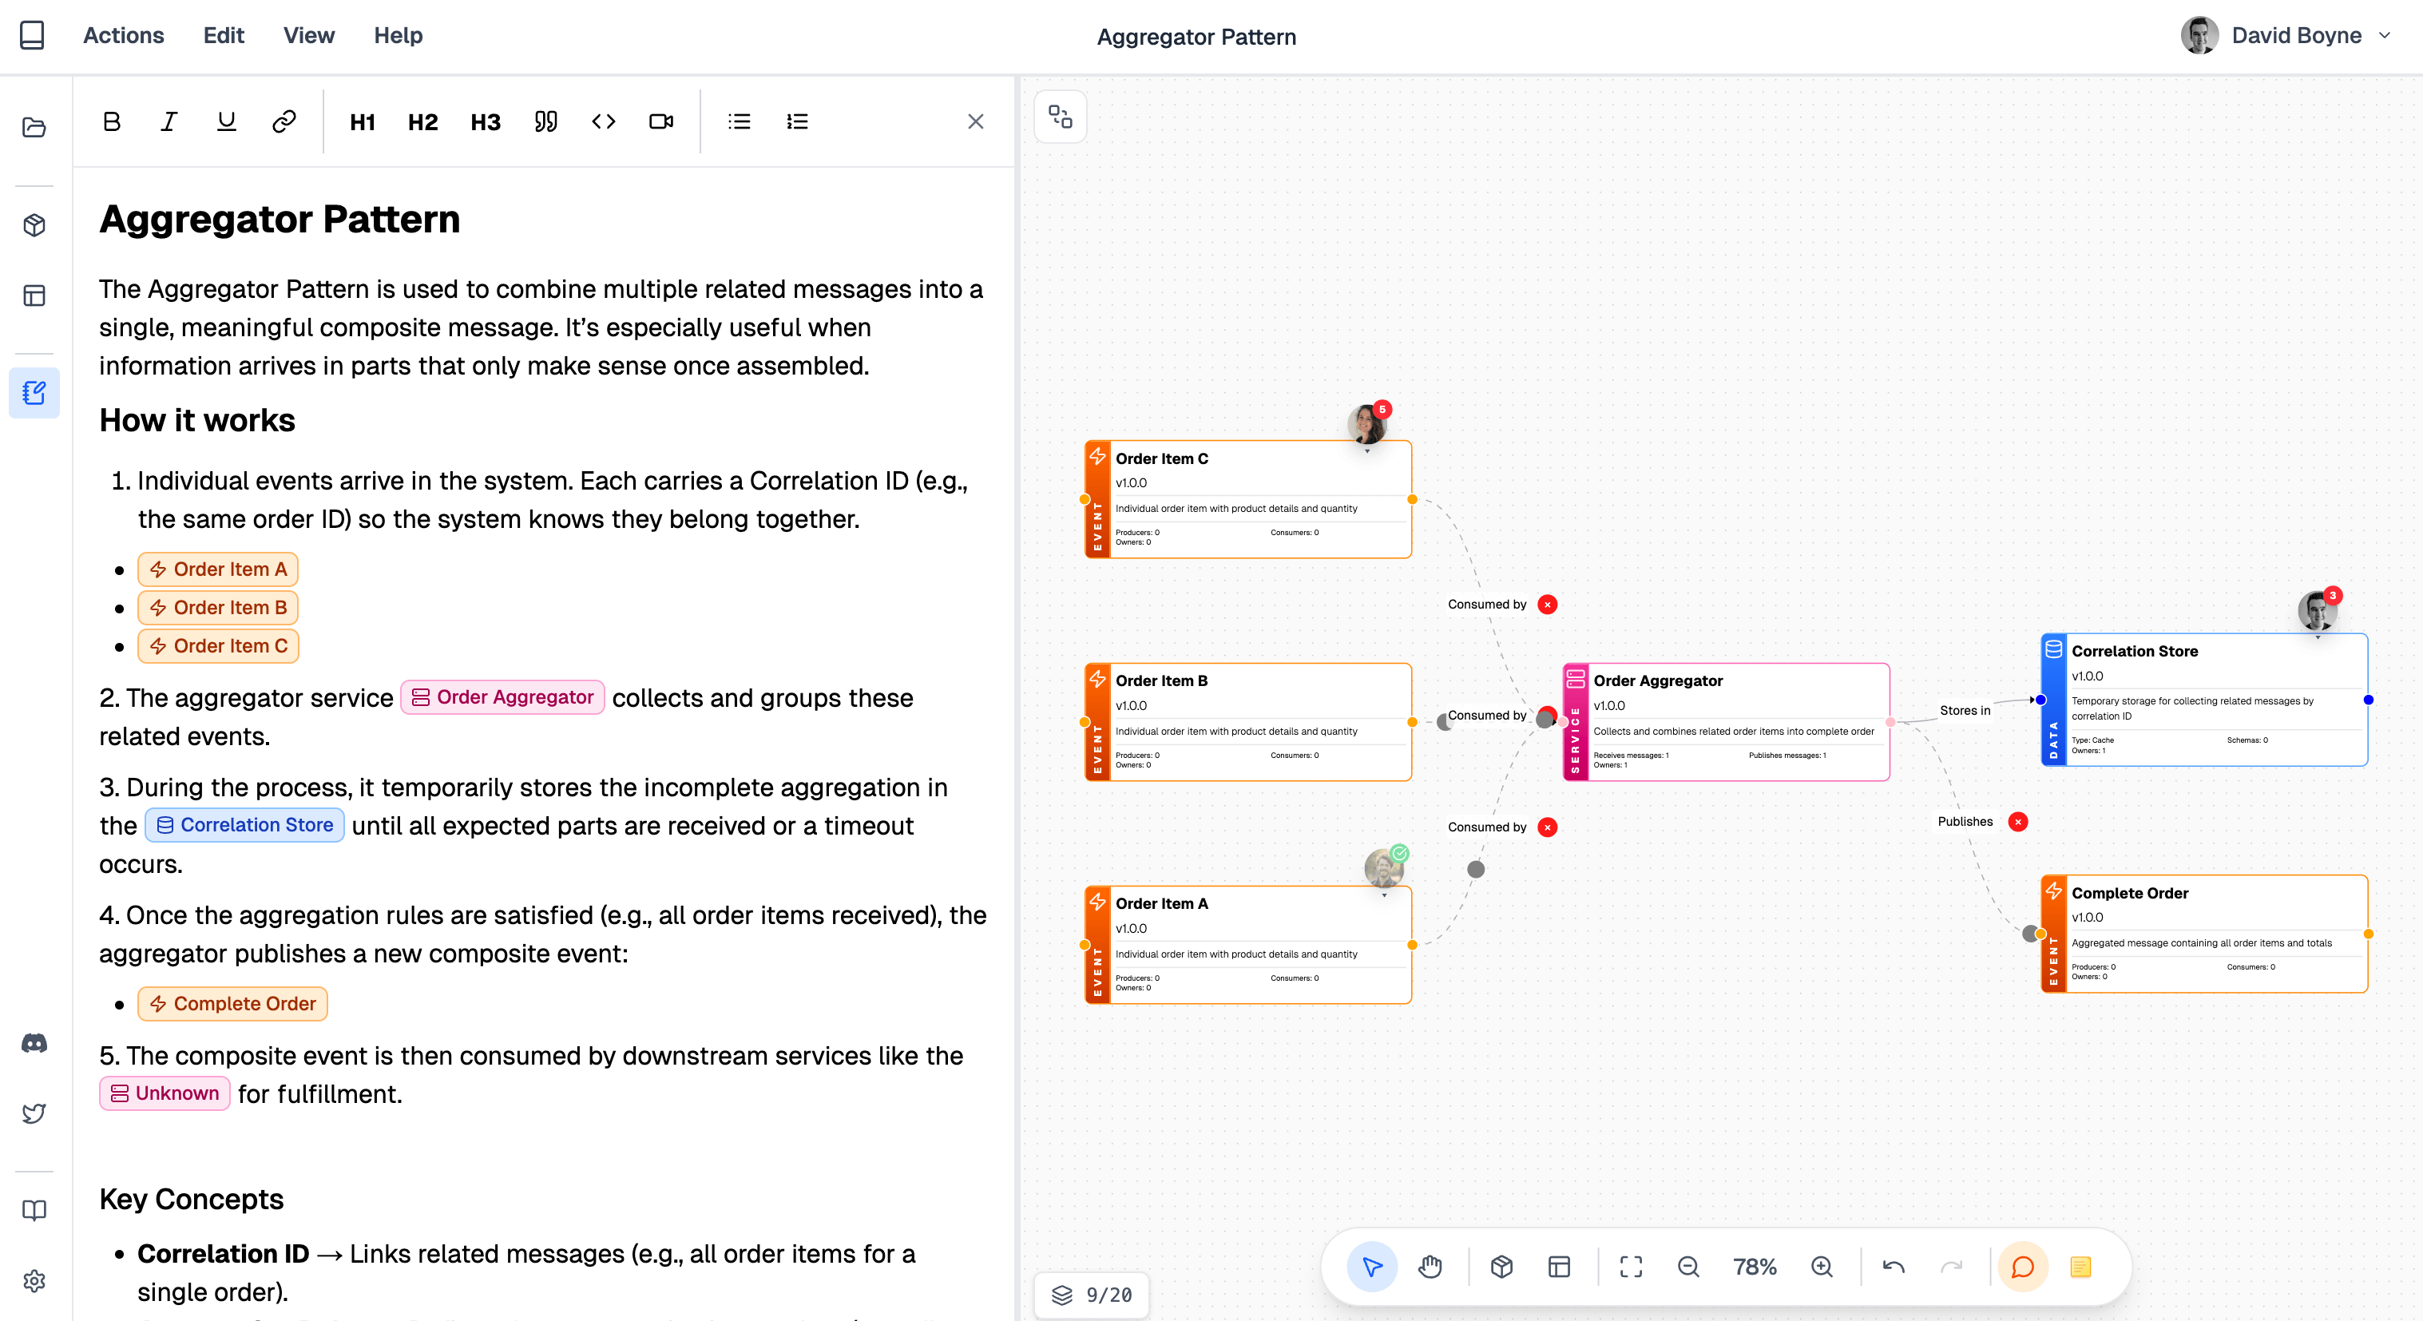The height and width of the screenshot is (1321, 2423).
Task: Toggle underline formatting in the editor toolbar
Action: click(x=226, y=121)
